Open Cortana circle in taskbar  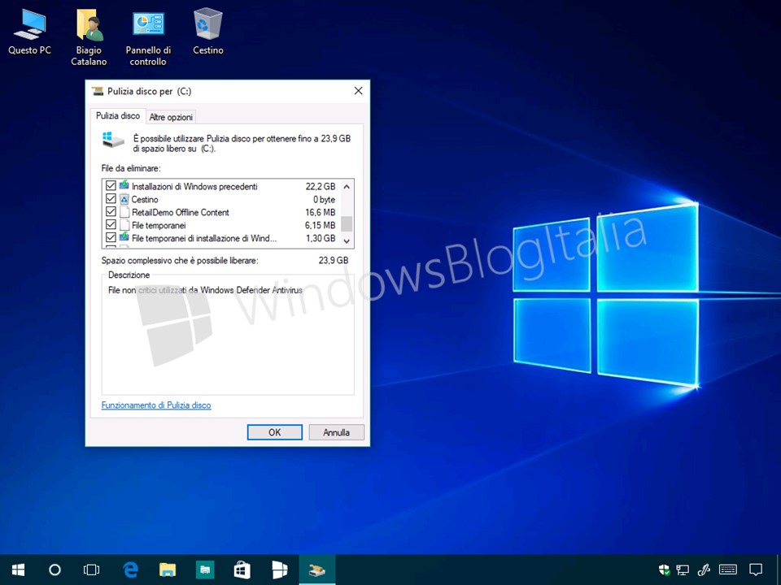55,570
